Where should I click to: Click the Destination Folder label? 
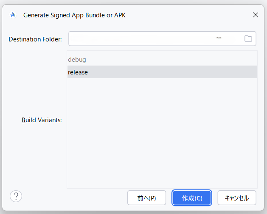pos(35,39)
